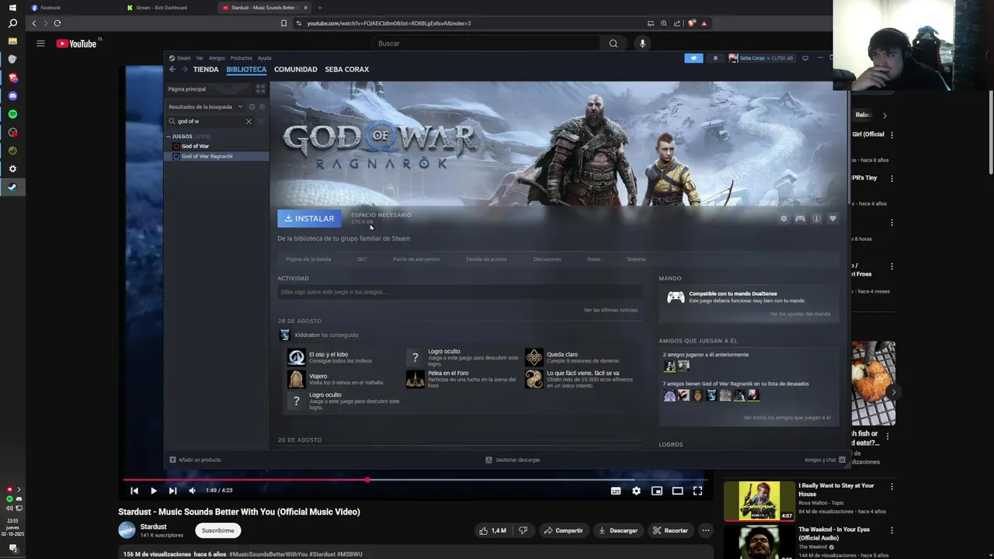Click the Steam announcements megaphone button
Viewport: 994px width, 559px height.
(693, 58)
